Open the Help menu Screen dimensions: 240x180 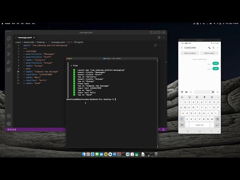pos(33,24)
